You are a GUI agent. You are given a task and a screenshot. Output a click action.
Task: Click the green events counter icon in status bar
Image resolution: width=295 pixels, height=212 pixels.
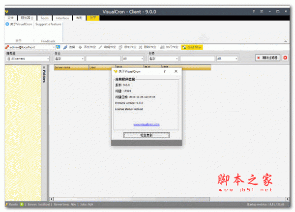coord(22,205)
